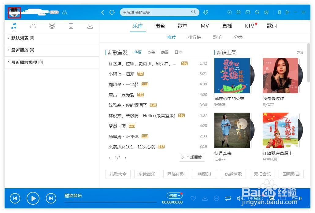
Task: Filter new songs by 欧美
Action: pyautogui.click(x=151, y=52)
